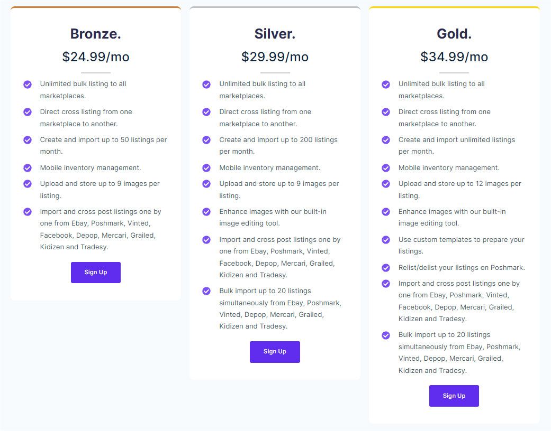The image size is (551, 431).
Task: Click the checkmark by Silver image editing tool feature
Action: coord(206,211)
